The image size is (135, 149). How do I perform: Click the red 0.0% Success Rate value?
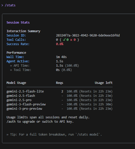coord(60,44)
